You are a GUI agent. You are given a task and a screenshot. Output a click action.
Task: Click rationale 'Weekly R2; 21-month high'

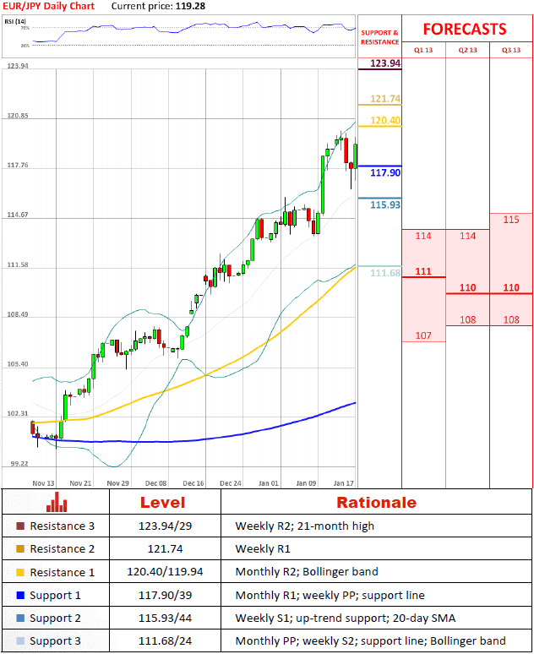[x=304, y=526]
